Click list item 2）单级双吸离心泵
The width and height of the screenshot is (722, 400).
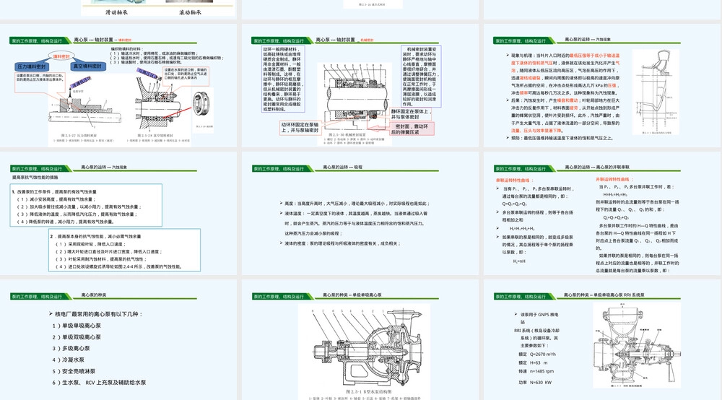[77, 337]
